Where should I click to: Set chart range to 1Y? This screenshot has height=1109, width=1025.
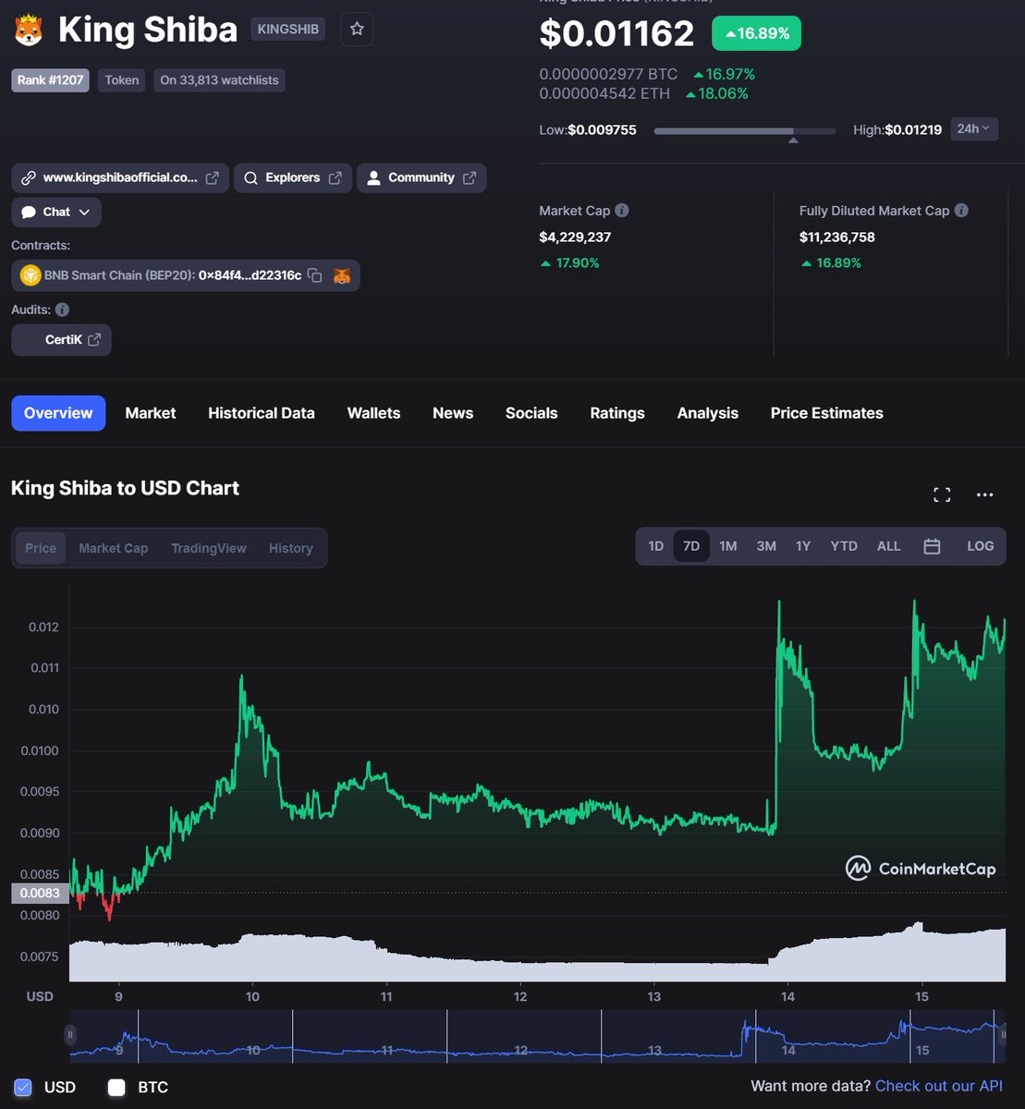click(x=803, y=546)
